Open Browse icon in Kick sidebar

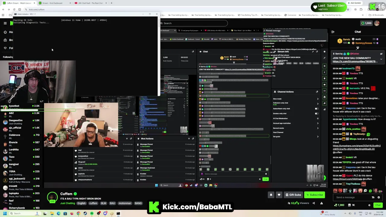click(5, 40)
